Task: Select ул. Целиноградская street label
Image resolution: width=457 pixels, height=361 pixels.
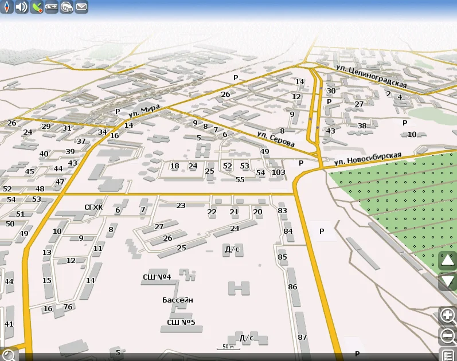Action: tap(371, 76)
